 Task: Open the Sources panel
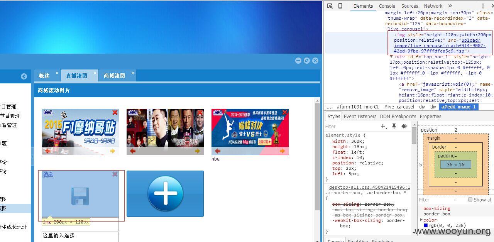410,6
